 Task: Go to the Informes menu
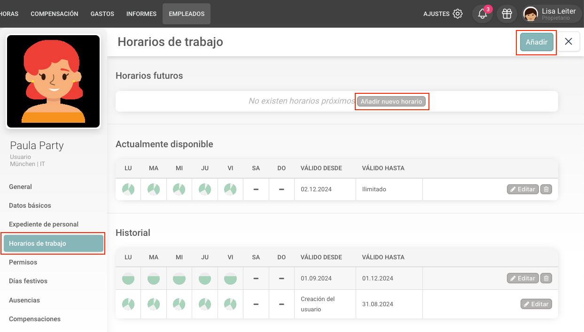pyautogui.click(x=141, y=14)
